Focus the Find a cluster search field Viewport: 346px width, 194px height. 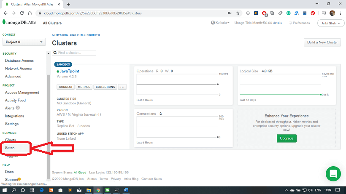pos(74,53)
